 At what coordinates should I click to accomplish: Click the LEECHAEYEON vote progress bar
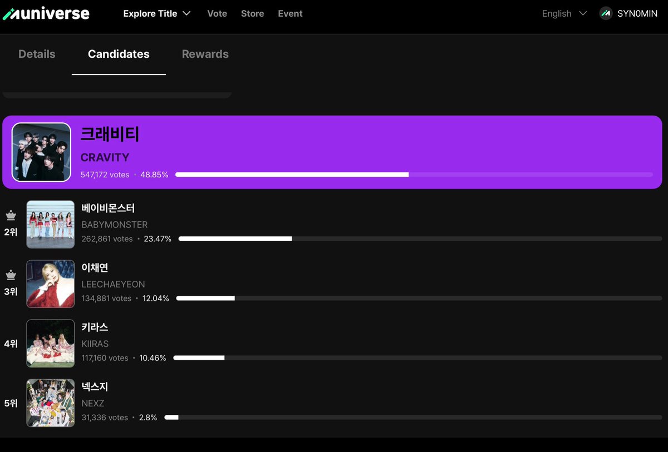(x=419, y=298)
